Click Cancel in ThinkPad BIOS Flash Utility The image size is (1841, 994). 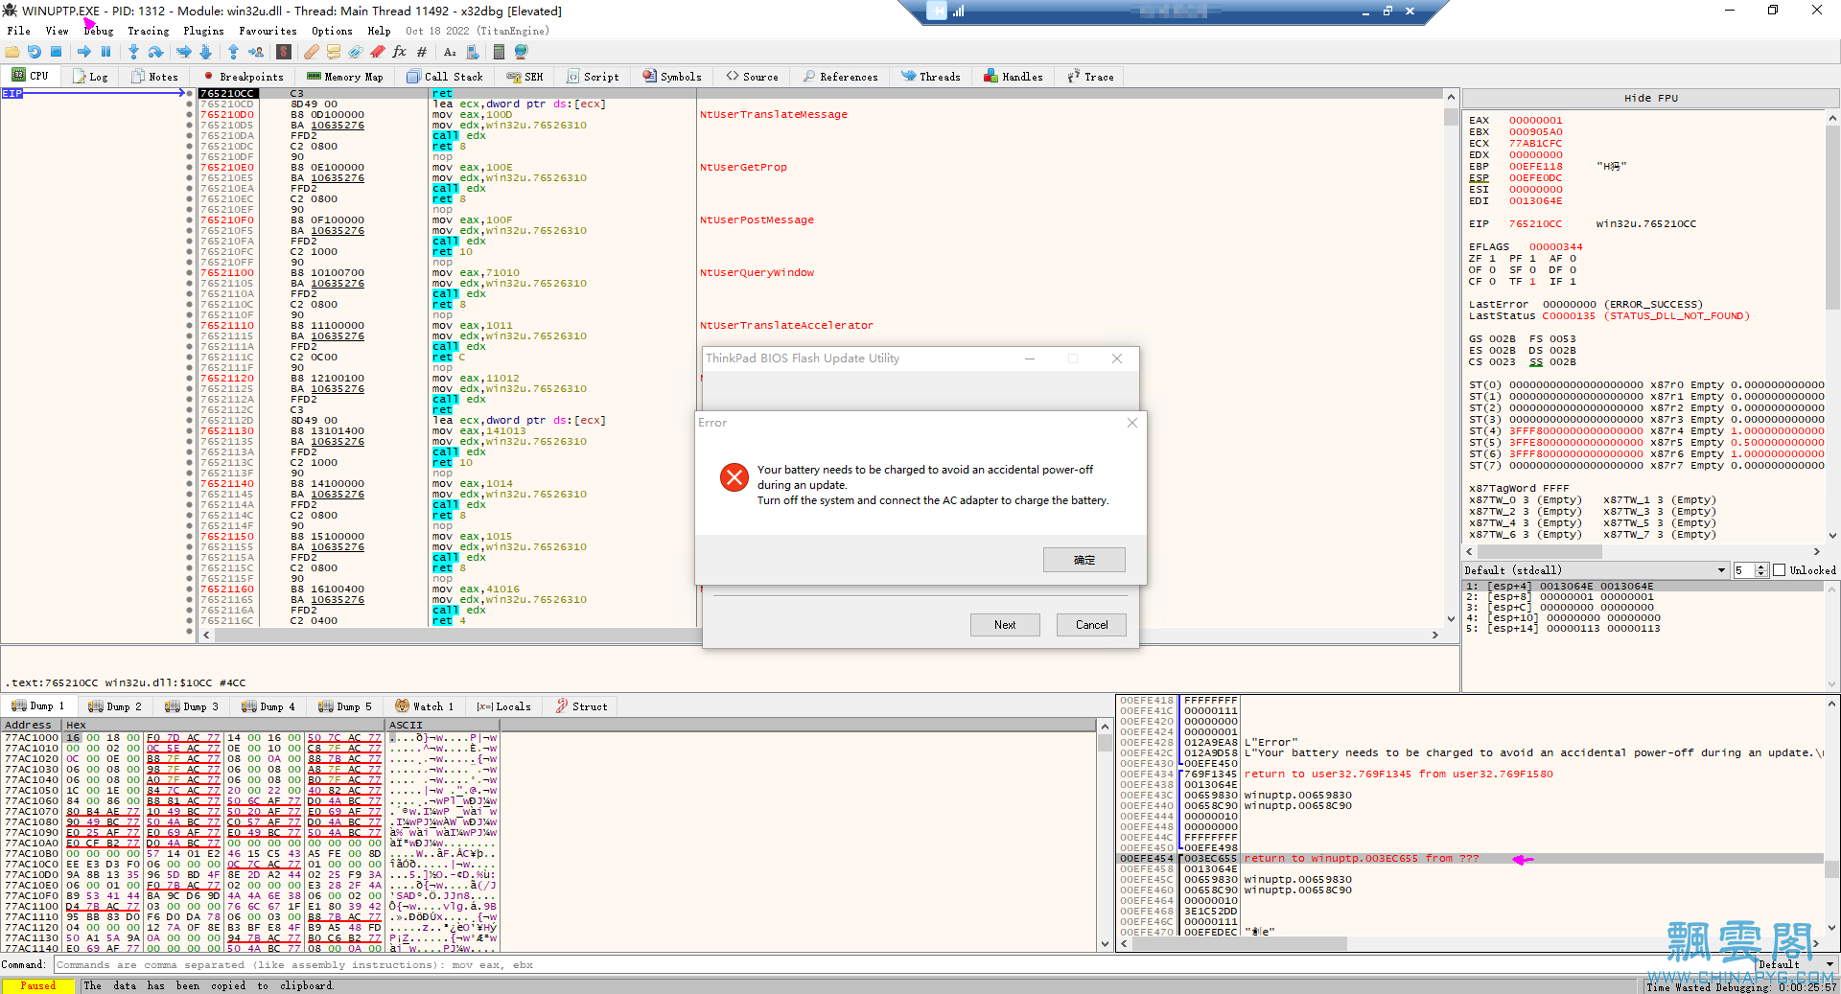tap(1091, 625)
